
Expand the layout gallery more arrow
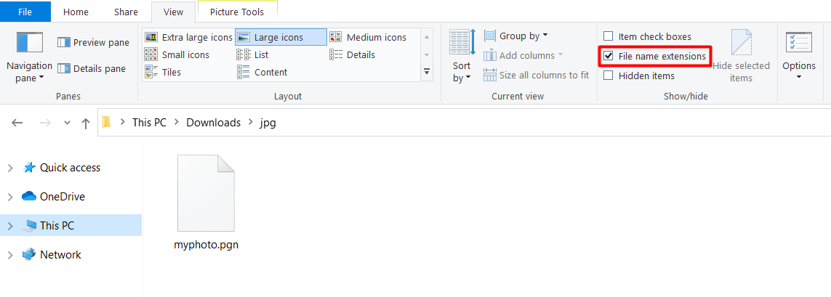[x=427, y=72]
